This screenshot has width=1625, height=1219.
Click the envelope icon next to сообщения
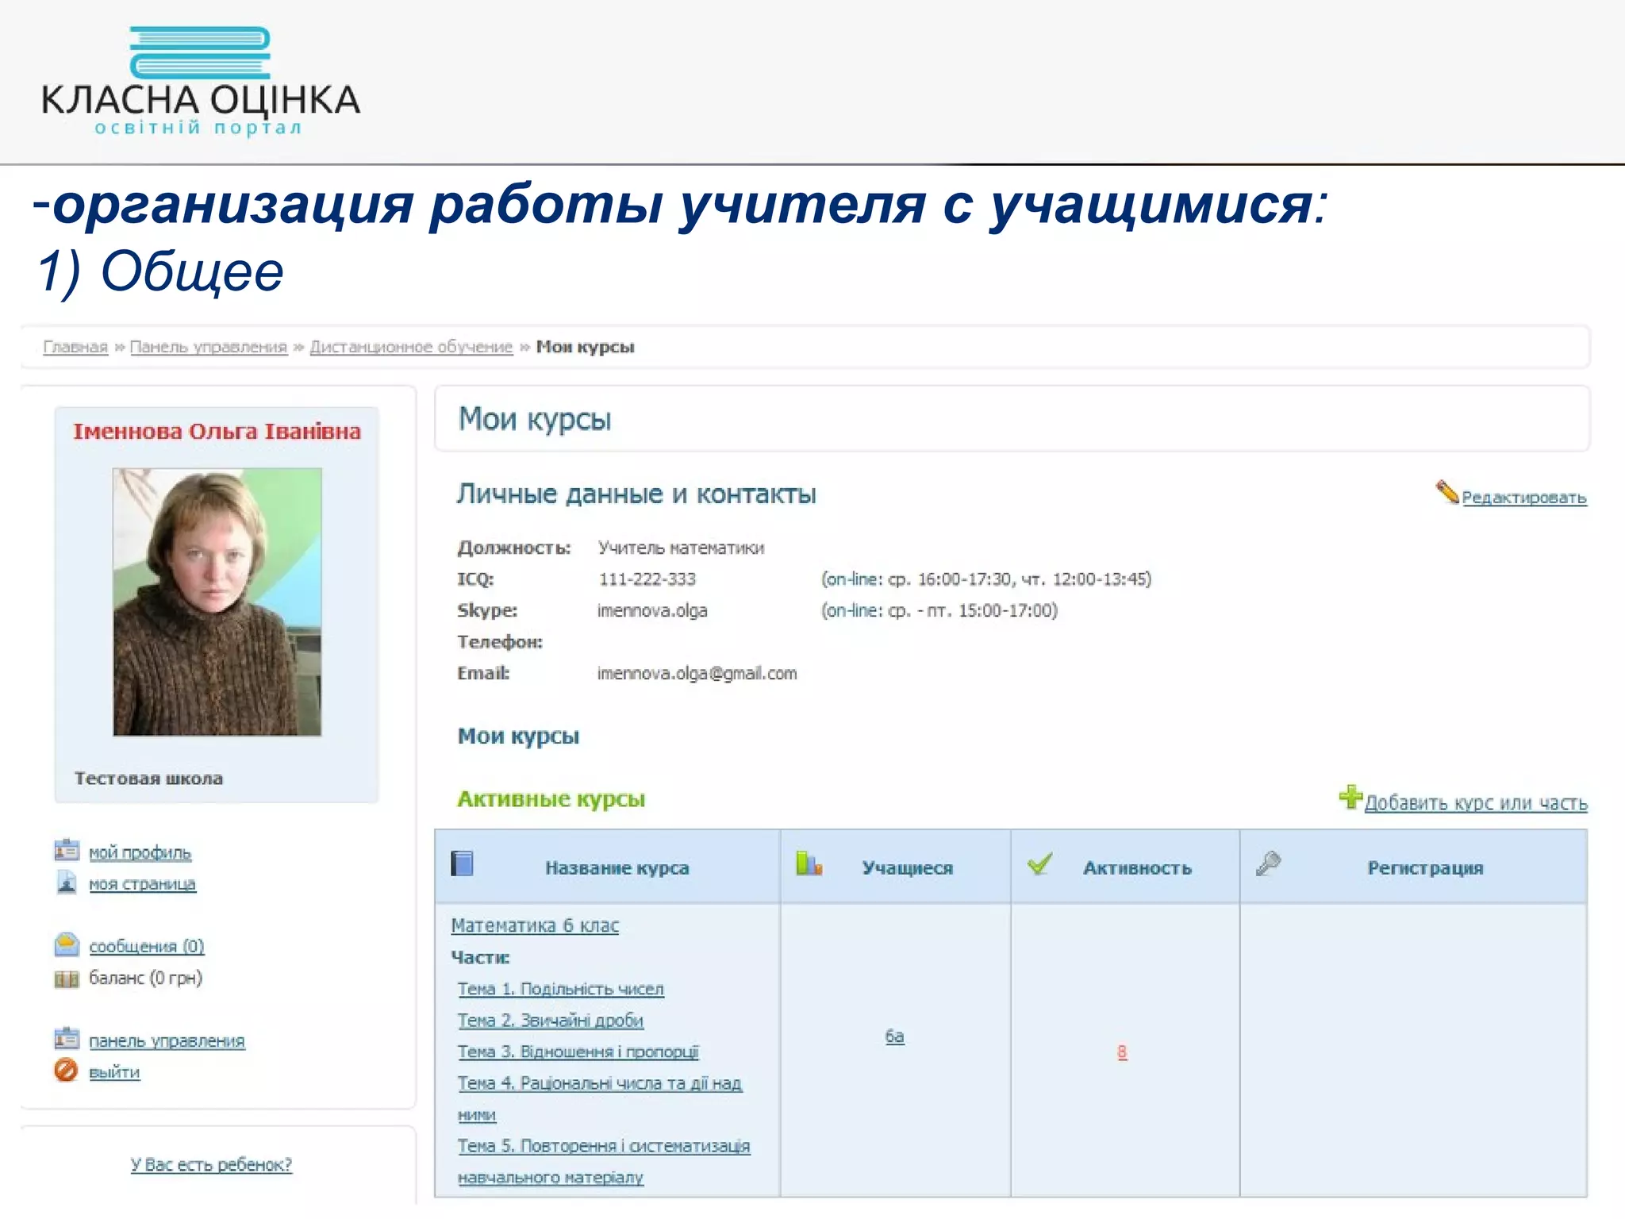pyautogui.click(x=67, y=944)
